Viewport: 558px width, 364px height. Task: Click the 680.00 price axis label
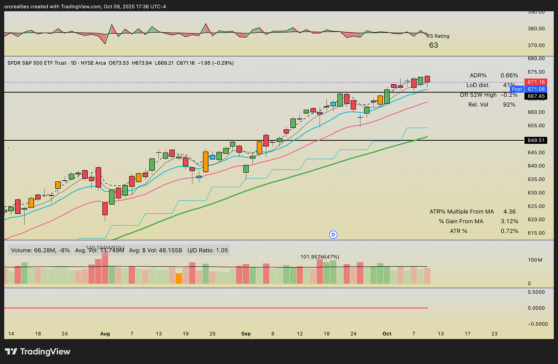coord(536,58)
